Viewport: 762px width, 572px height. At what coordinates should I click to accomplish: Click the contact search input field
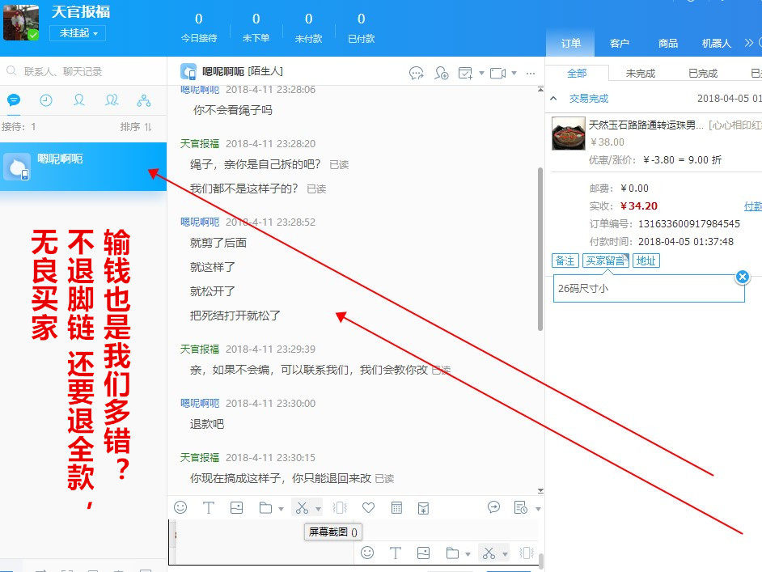(83, 71)
